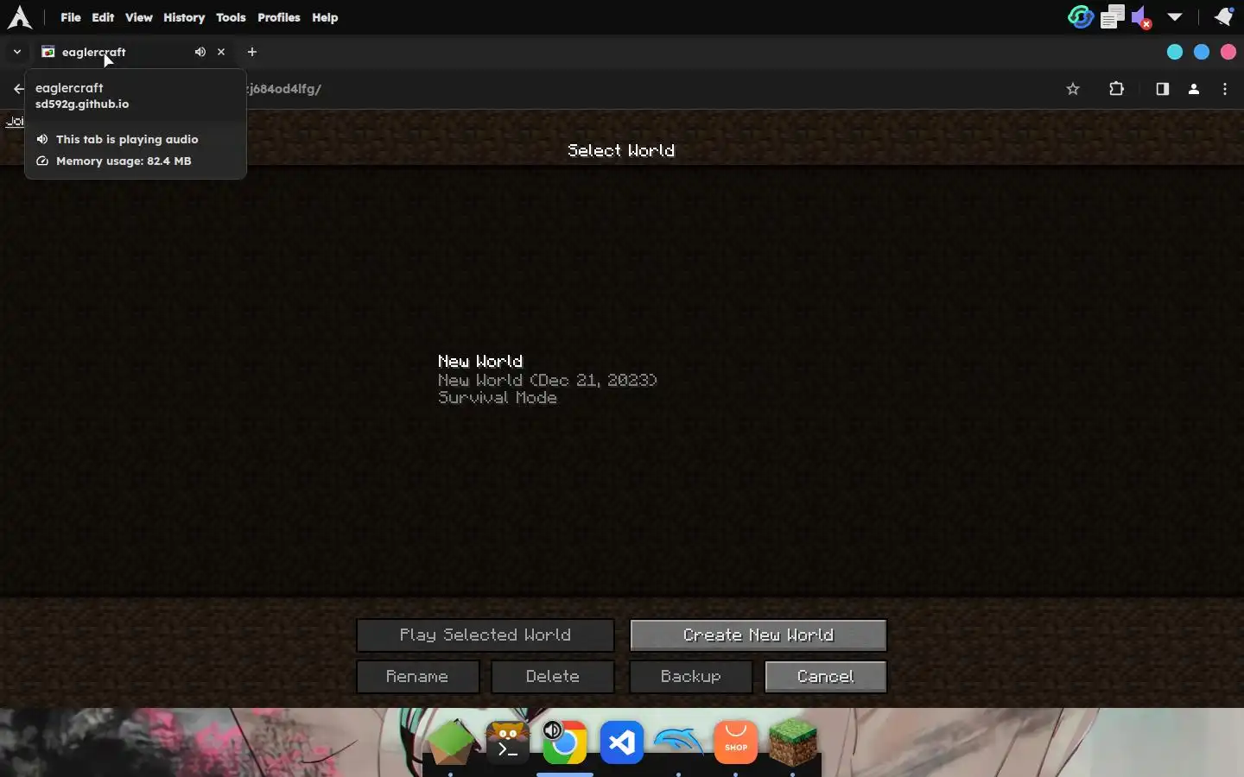Close the eaglercraft tab
Image resolution: width=1244 pixels, height=777 pixels.
coord(221,52)
